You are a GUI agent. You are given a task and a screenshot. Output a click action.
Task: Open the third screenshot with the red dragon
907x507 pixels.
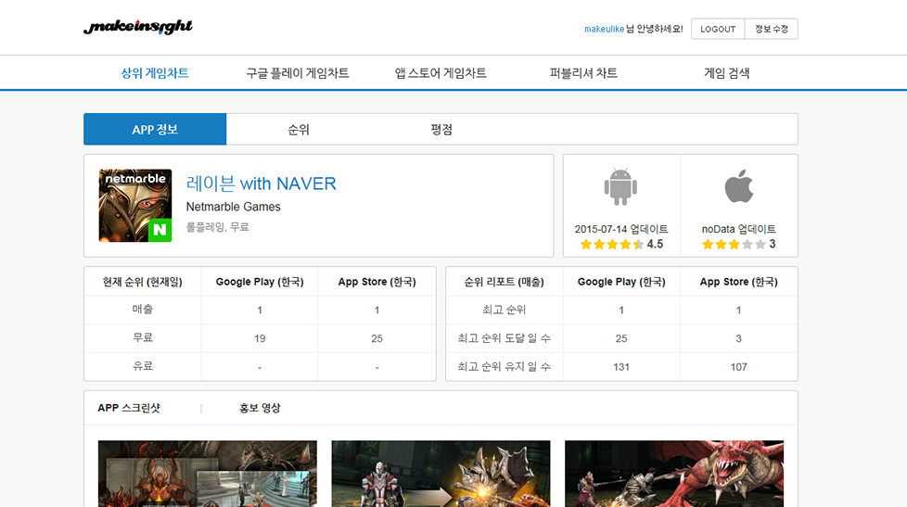click(674, 474)
